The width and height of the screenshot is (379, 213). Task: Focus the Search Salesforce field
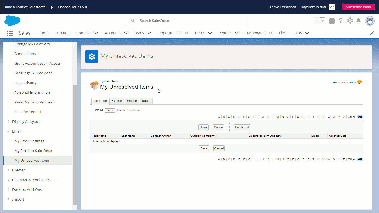tap(186, 21)
